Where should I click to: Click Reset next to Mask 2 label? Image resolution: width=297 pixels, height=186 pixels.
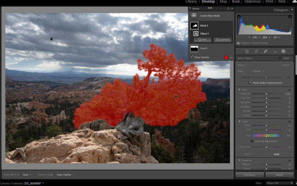[x=286, y=65]
